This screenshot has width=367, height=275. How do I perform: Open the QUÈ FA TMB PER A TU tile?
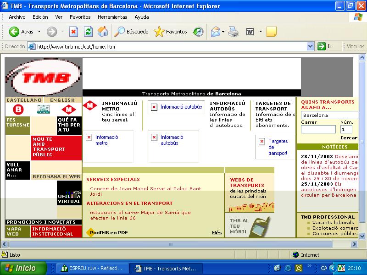tap(69, 125)
